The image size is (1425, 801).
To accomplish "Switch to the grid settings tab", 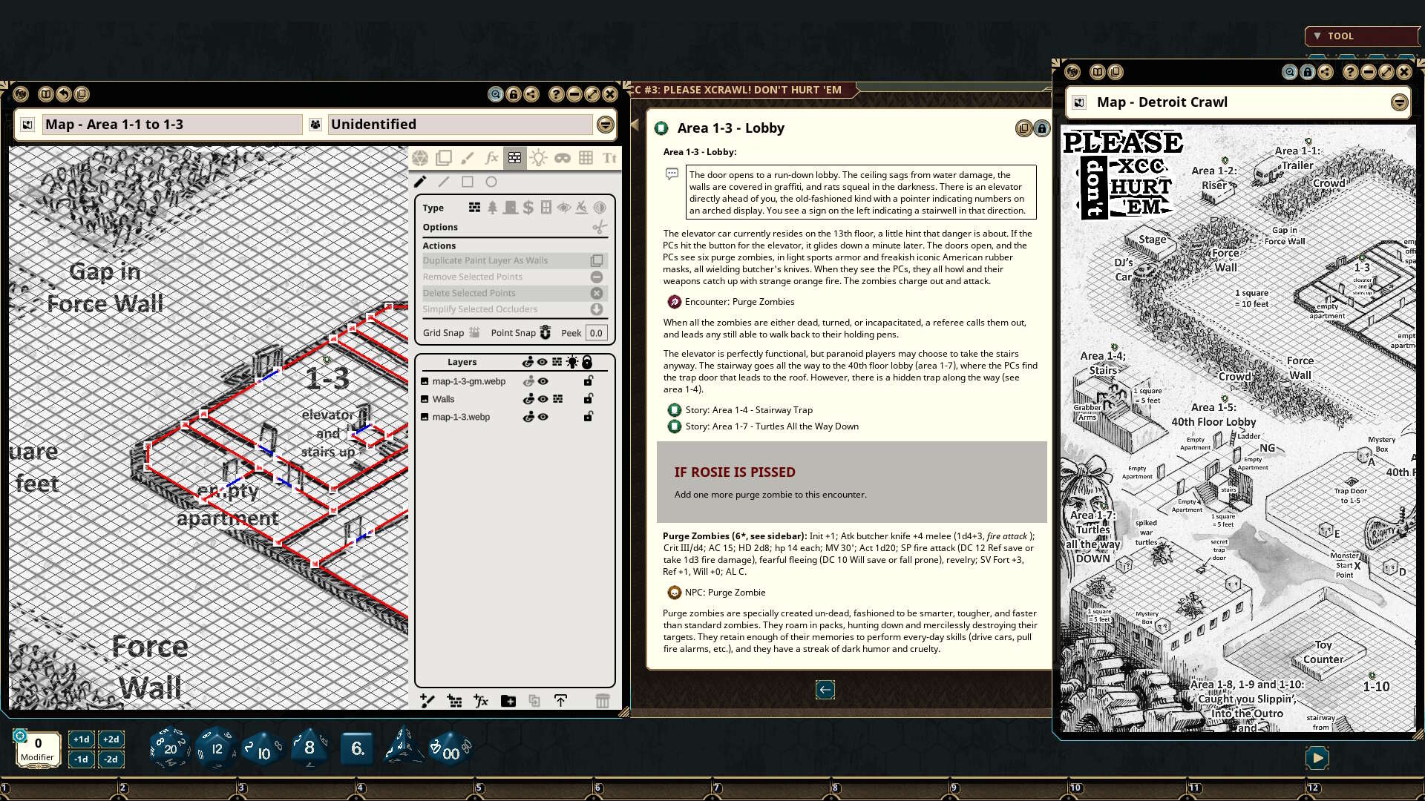I will 586,157.
